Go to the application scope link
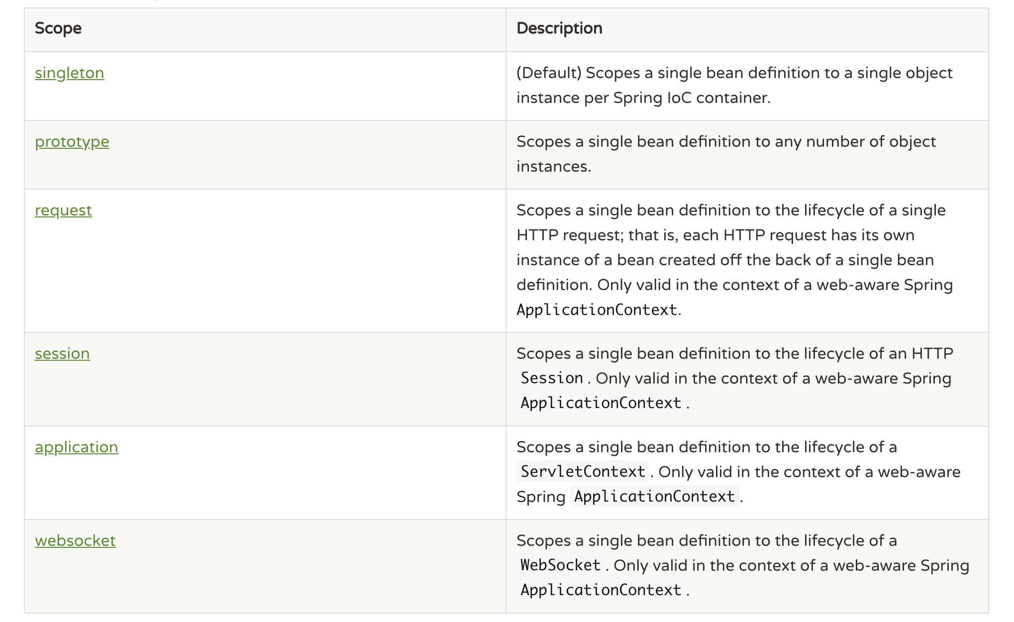This screenshot has width=1014, height=622. tap(77, 447)
